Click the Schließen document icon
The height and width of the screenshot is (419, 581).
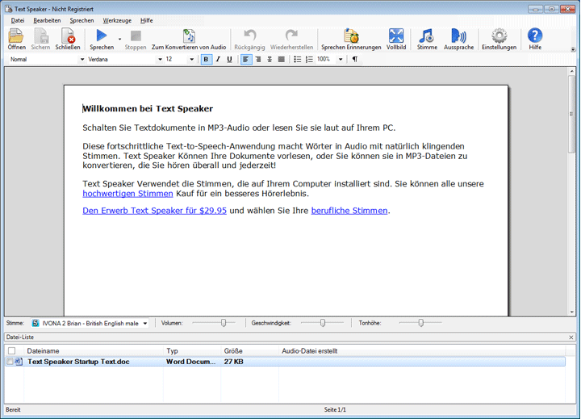(x=68, y=36)
